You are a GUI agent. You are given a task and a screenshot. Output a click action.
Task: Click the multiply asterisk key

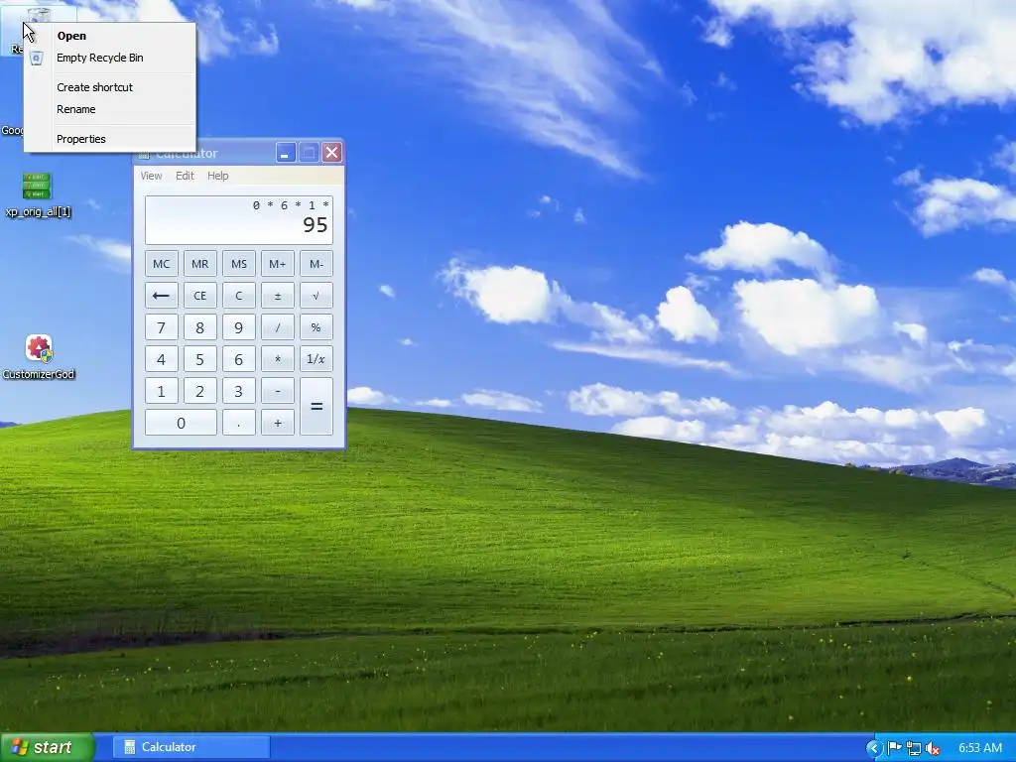click(278, 359)
